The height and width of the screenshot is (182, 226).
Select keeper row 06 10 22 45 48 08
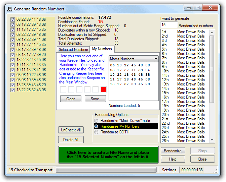pyautogui.click(x=130, y=65)
